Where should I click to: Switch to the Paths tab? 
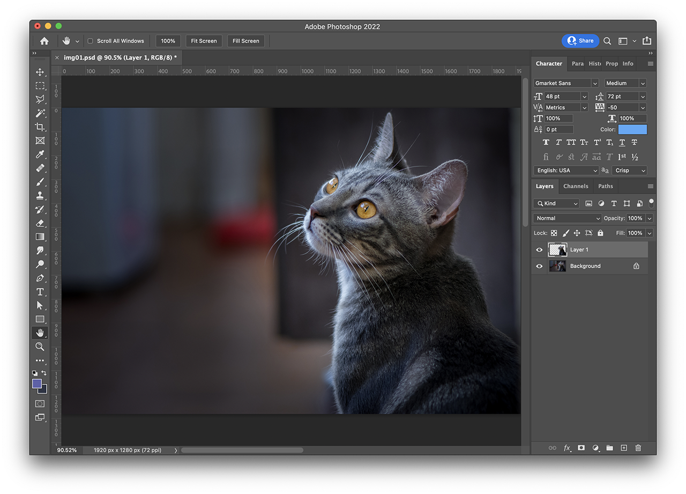(606, 186)
